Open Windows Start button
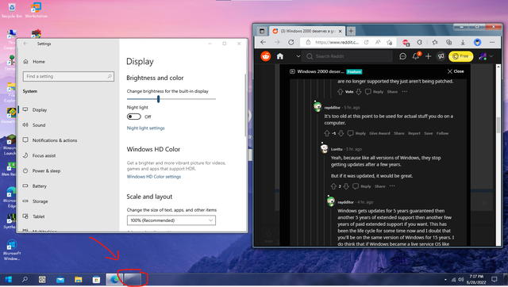Viewport: 508px width, 287px height. (9, 279)
